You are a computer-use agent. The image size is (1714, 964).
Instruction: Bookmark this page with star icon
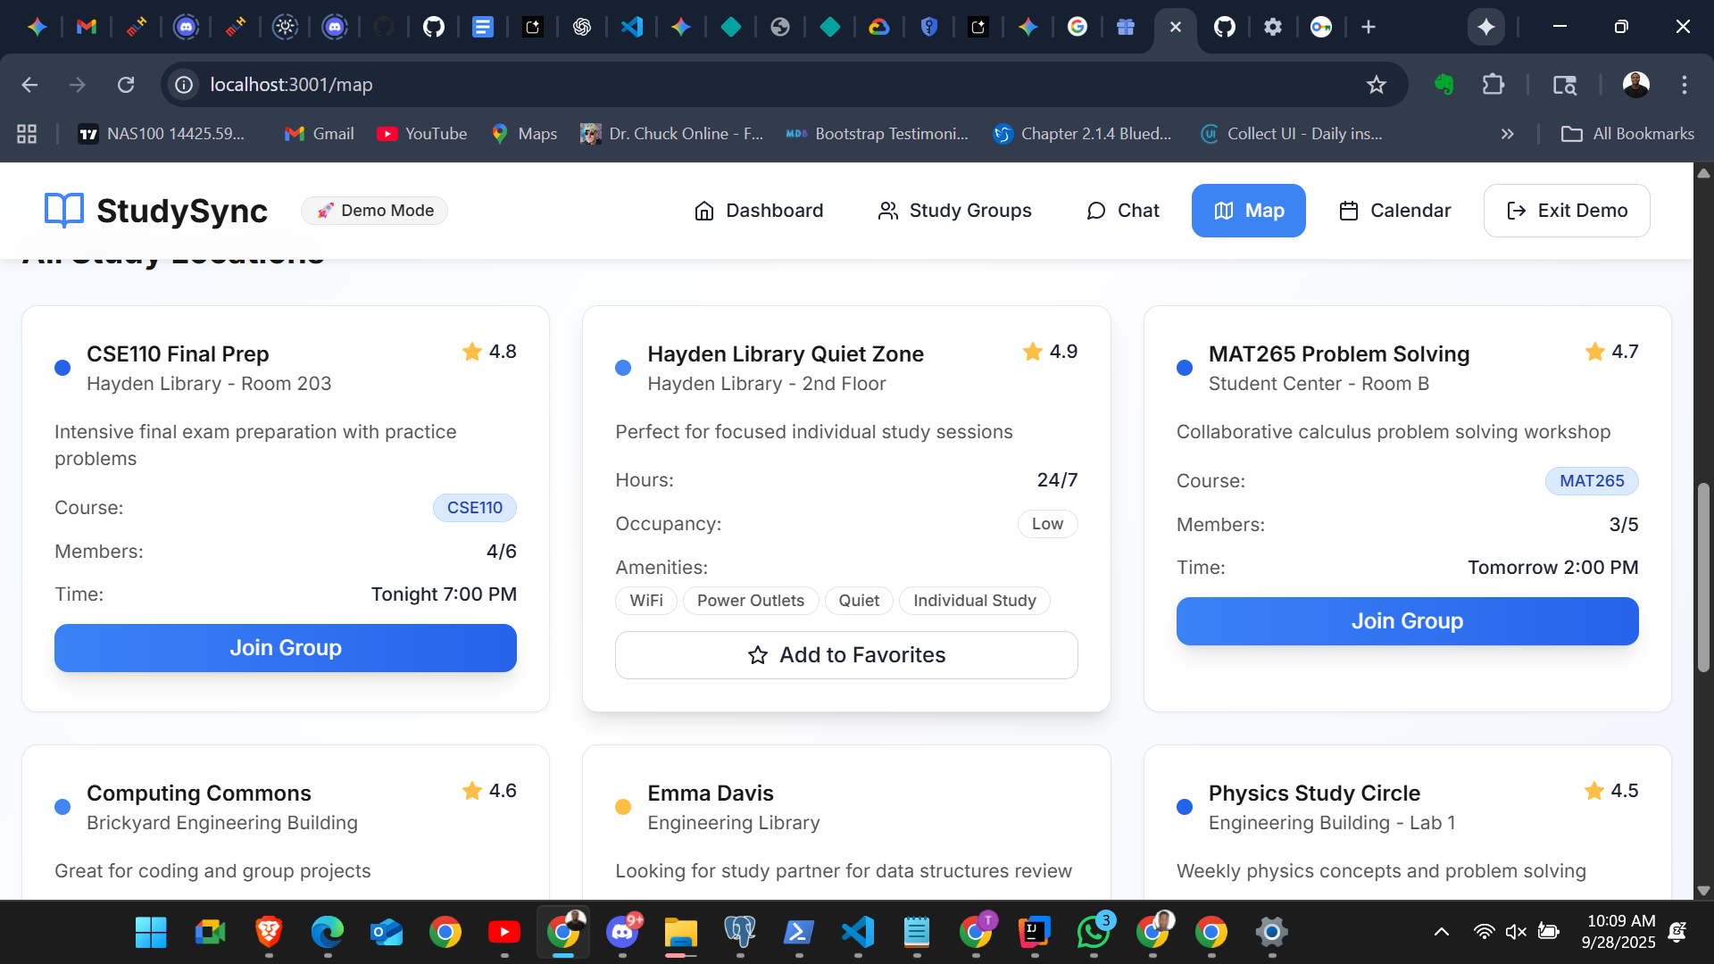1376,85
